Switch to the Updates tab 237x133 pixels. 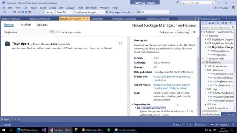pyautogui.click(x=42, y=25)
